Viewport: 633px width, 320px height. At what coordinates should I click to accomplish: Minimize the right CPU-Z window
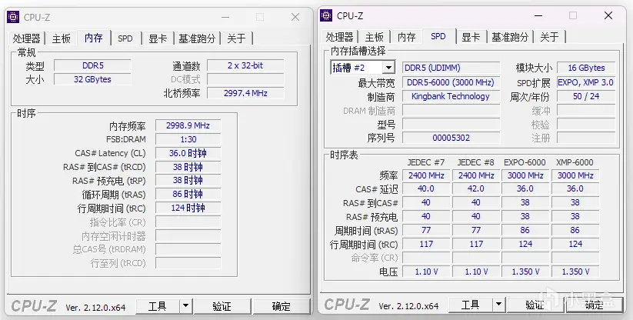[x=538, y=15]
